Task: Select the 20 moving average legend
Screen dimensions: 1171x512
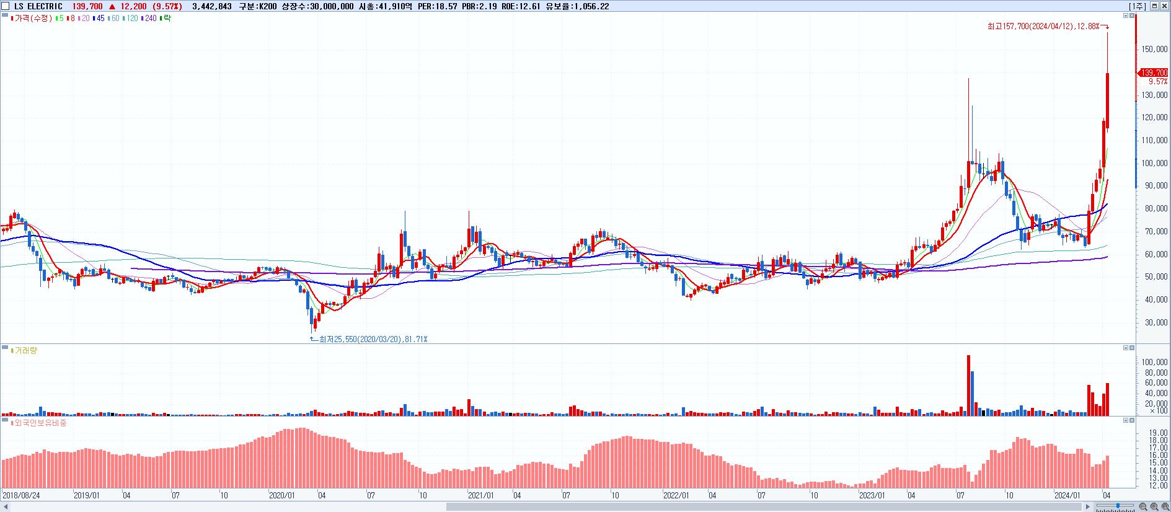Action: (84, 19)
